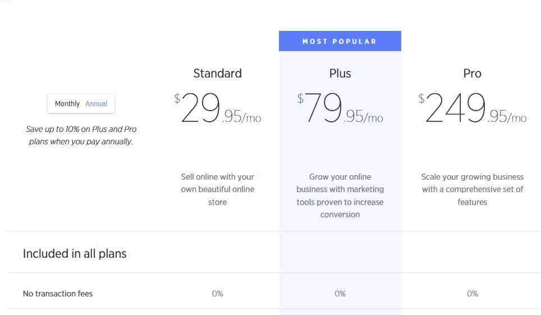The height and width of the screenshot is (315, 541).
Task: Switch billing to Monthly
Action: point(67,104)
